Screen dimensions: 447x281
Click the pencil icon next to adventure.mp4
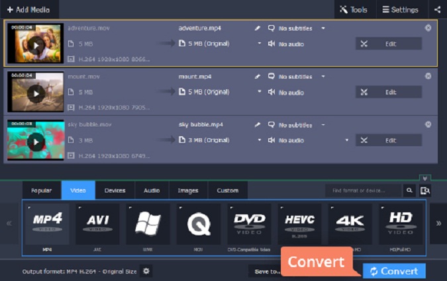pos(257,28)
